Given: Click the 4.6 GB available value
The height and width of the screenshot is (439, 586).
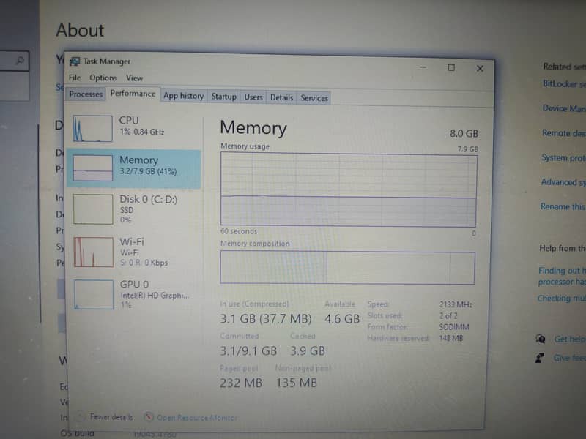Looking at the screenshot, I should click(x=342, y=318).
